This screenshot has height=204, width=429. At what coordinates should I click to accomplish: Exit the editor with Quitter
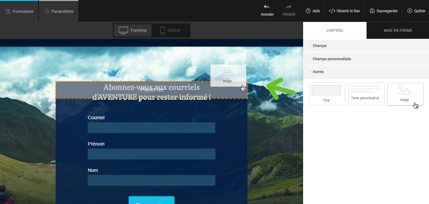(x=416, y=11)
